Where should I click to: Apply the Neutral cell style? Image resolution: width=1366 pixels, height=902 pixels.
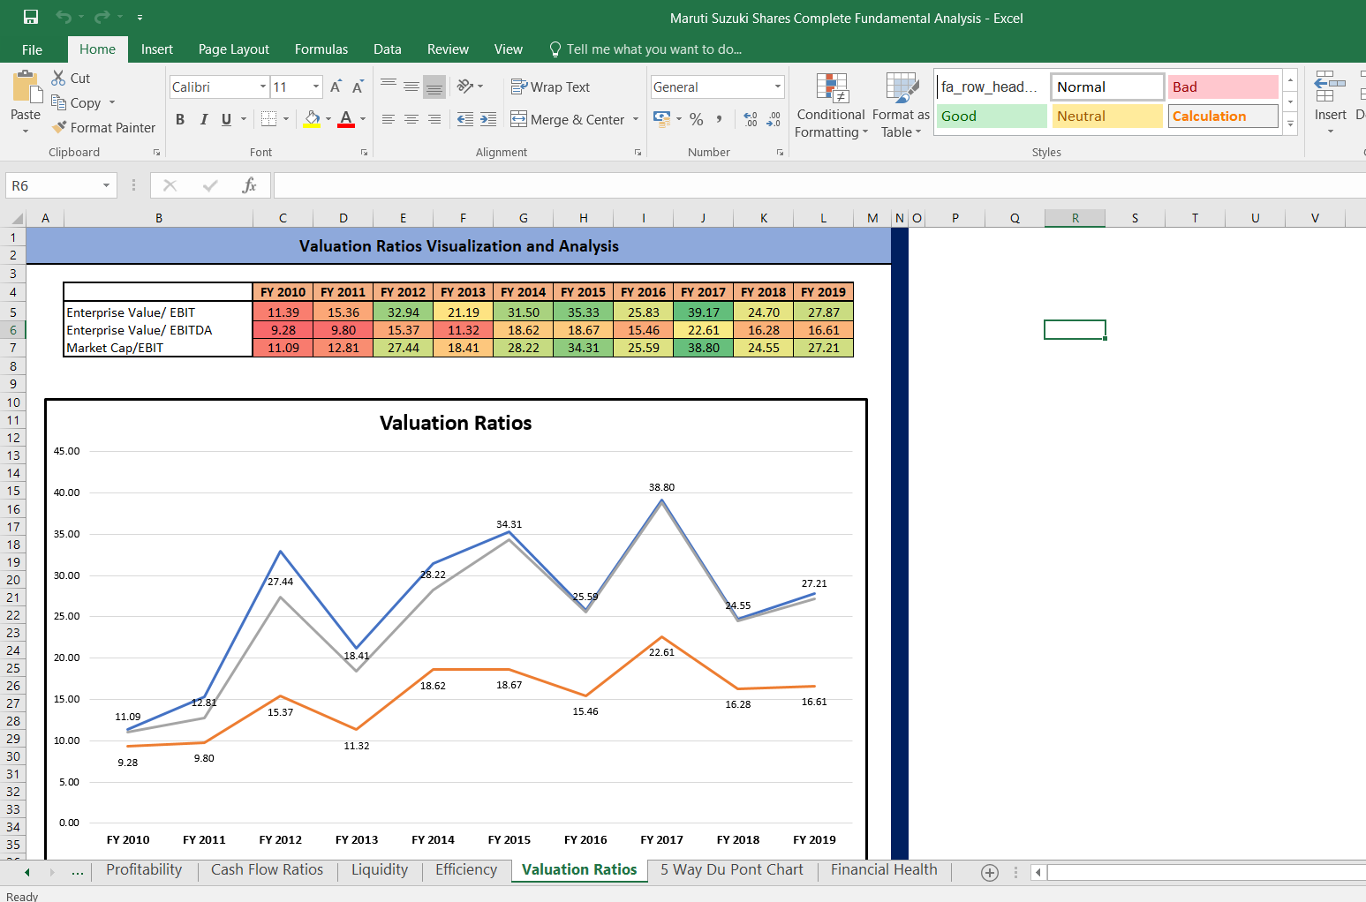[x=1107, y=116]
